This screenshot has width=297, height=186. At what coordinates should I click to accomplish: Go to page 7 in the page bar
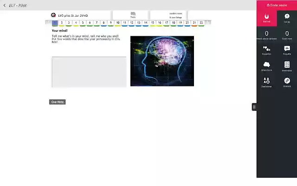click(x=97, y=23)
